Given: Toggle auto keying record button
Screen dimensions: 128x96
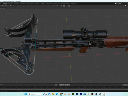Looking at the screenshot, I should click(56, 85).
